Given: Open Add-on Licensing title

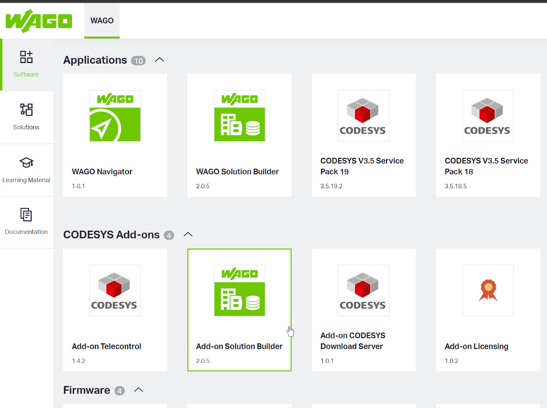Looking at the screenshot, I should point(477,346).
